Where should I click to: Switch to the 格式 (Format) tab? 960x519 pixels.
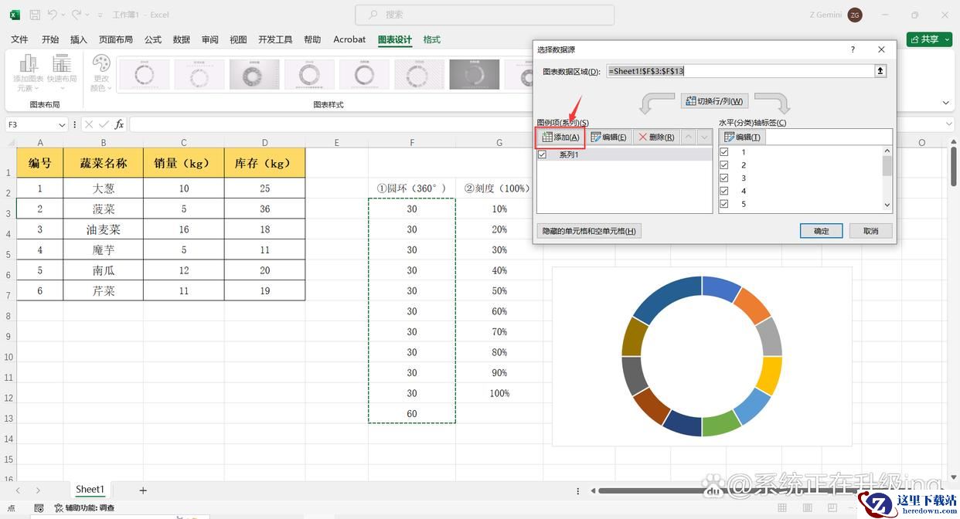431,39
